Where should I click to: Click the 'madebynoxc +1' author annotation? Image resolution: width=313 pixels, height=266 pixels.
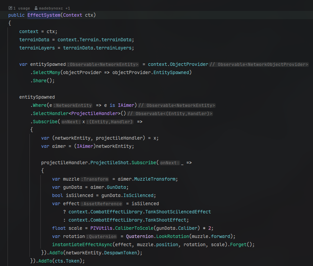point(52,8)
